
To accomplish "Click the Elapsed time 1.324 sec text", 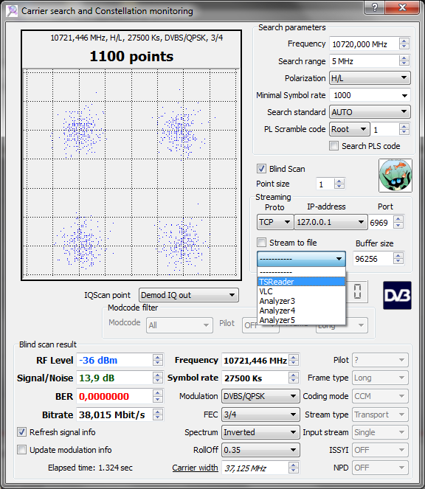I will pos(90,468).
